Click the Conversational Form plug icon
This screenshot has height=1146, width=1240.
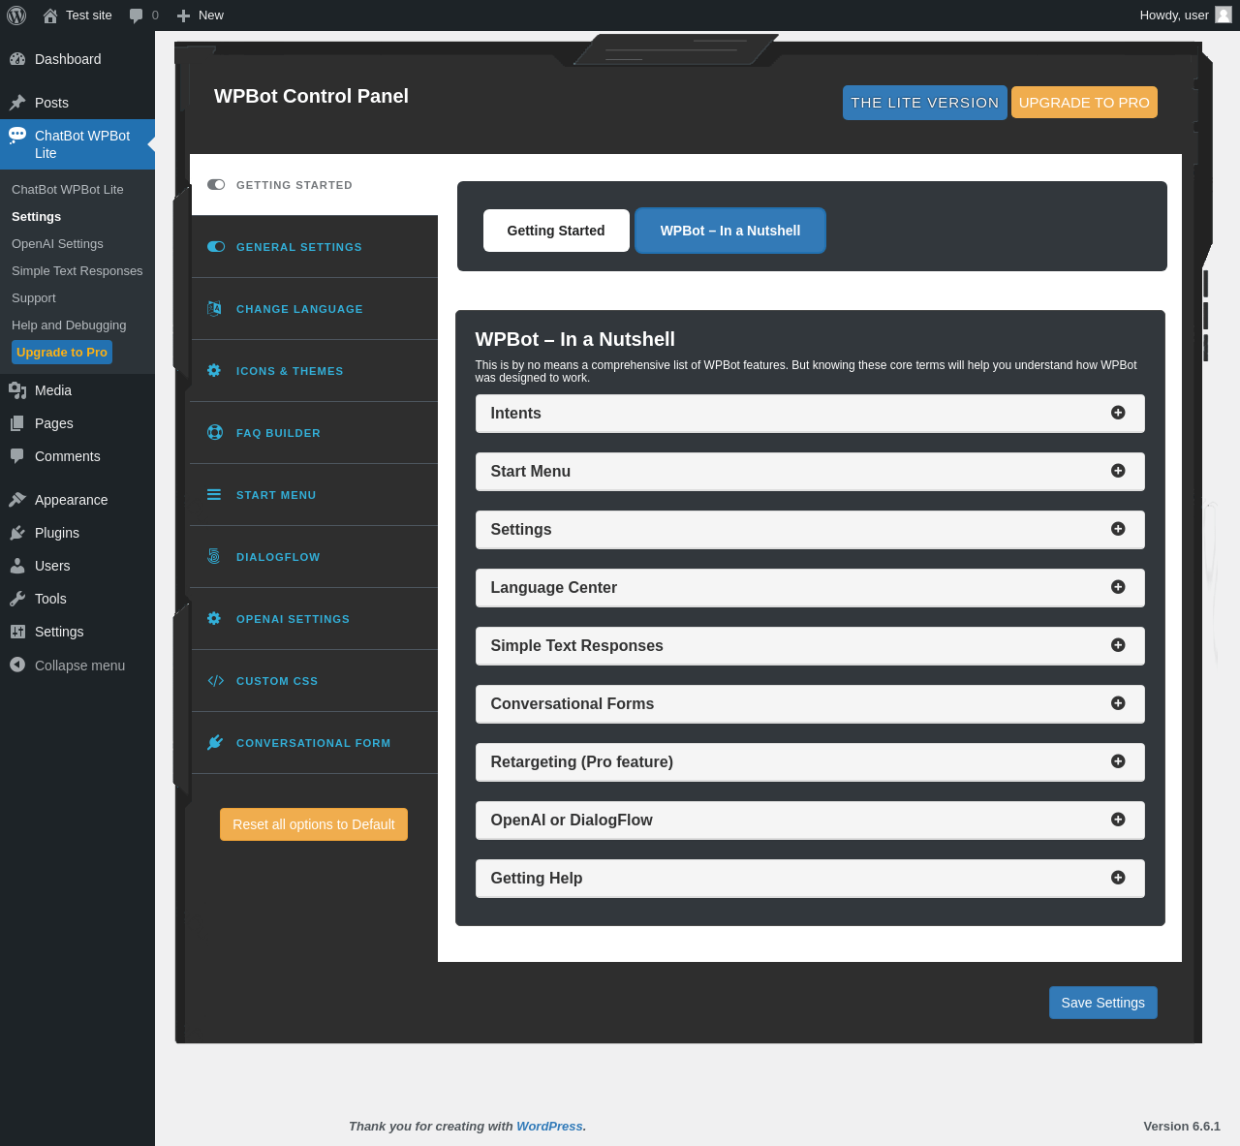coord(215,743)
